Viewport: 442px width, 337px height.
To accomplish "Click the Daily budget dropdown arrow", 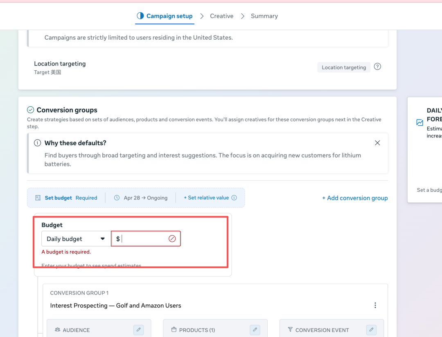I will (x=103, y=239).
